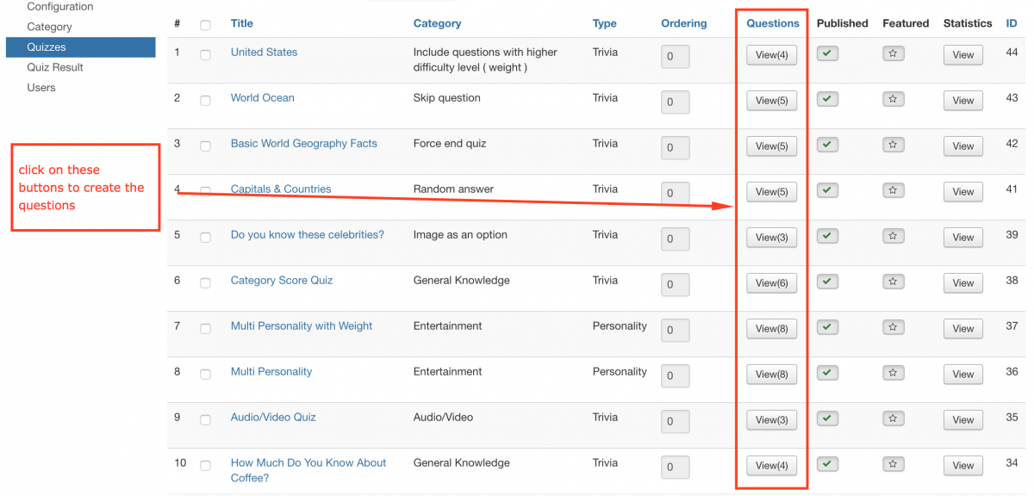Image resolution: width=1034 pixels, height=496 pixels.
Task: Click ordering input field for World Ocean
Action: click(x=675, y=102)
